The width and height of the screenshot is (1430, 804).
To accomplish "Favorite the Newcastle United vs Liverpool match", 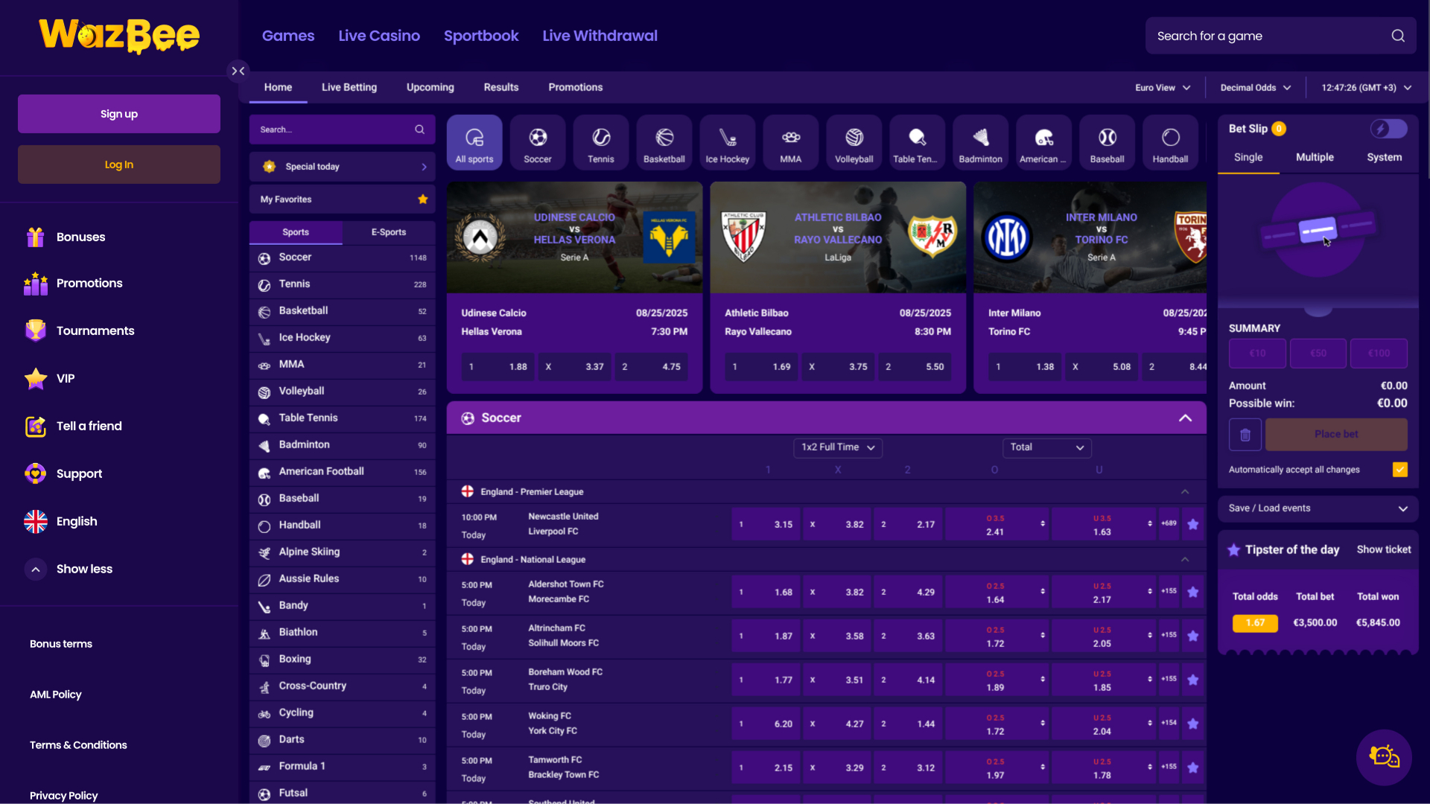I will [x=1193, y=524].
